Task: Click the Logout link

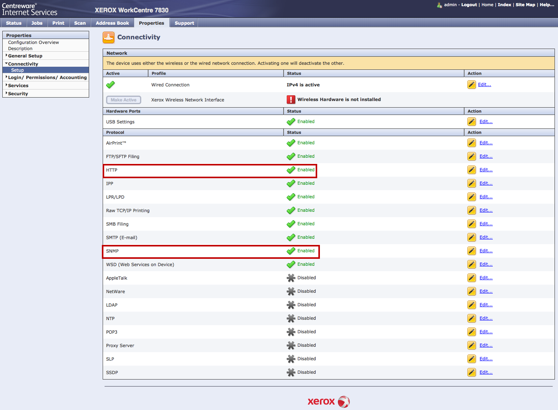Action: (x=469, y=5)
